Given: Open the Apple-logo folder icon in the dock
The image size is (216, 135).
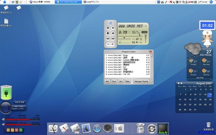Looking at the screenshot, I should [75, 129].
